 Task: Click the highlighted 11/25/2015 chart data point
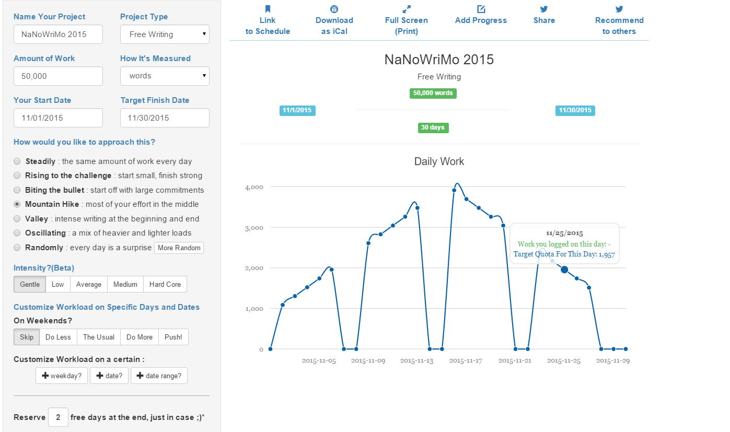tap(564, 270)
